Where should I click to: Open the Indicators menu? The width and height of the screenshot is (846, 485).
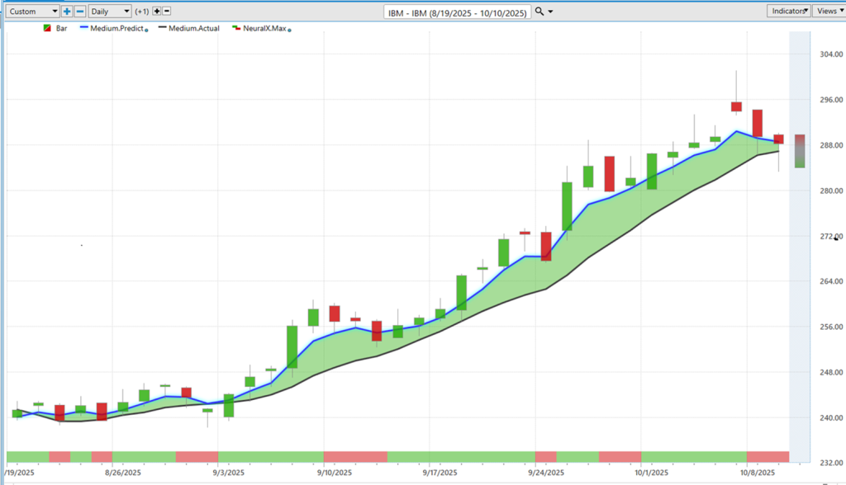(788, 12)
